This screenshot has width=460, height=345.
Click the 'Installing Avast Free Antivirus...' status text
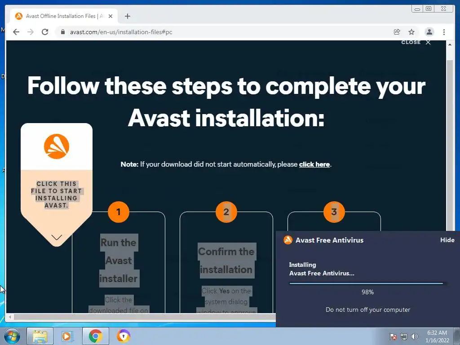tap(322, 269)
